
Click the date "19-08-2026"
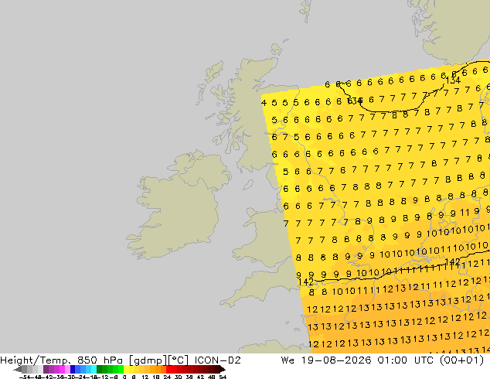336,360
